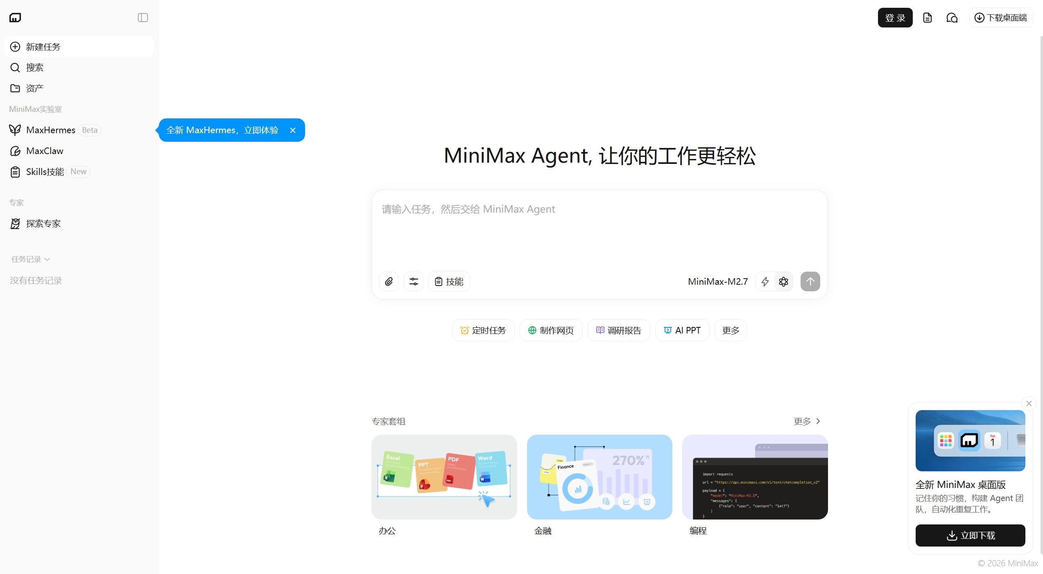This screenshot has width=1043, height=574.
Task: Click 立即下载 download now button
Action: (x=971, y=535)
